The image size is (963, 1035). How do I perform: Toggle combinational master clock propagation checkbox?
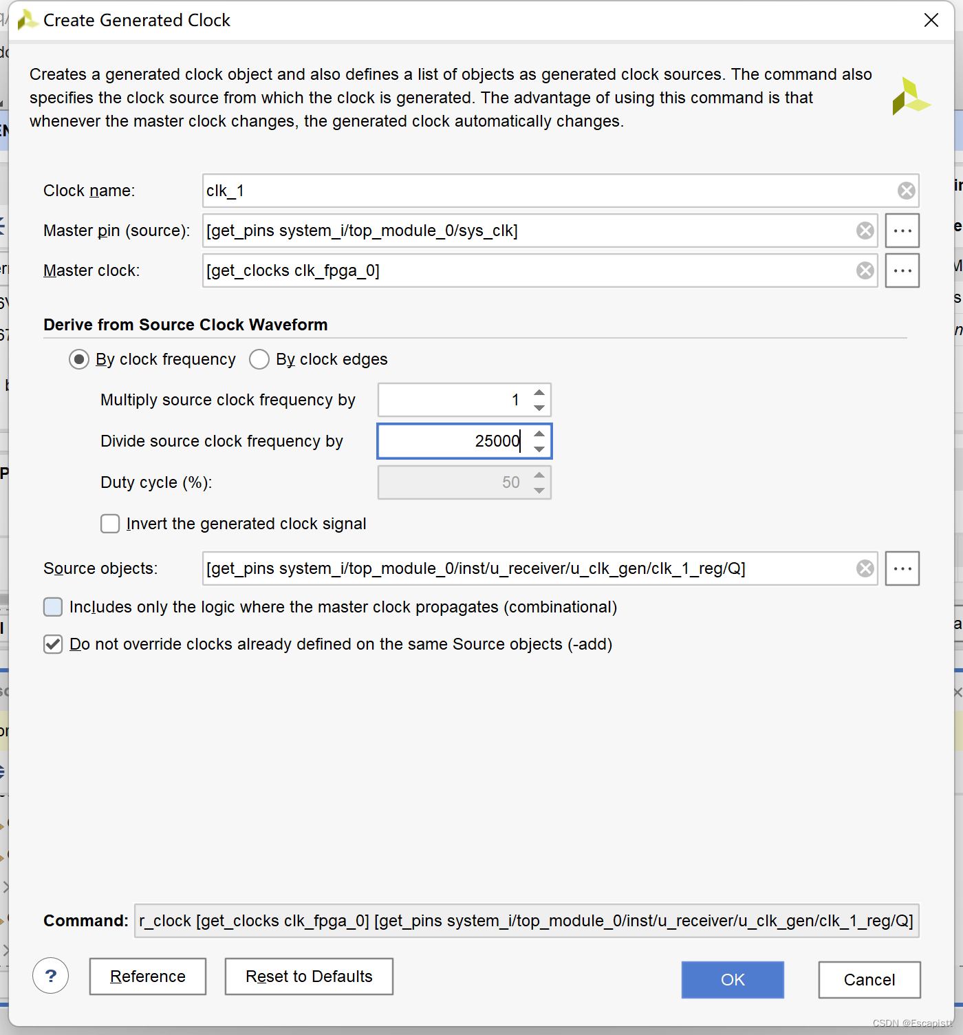coord(53,607)
